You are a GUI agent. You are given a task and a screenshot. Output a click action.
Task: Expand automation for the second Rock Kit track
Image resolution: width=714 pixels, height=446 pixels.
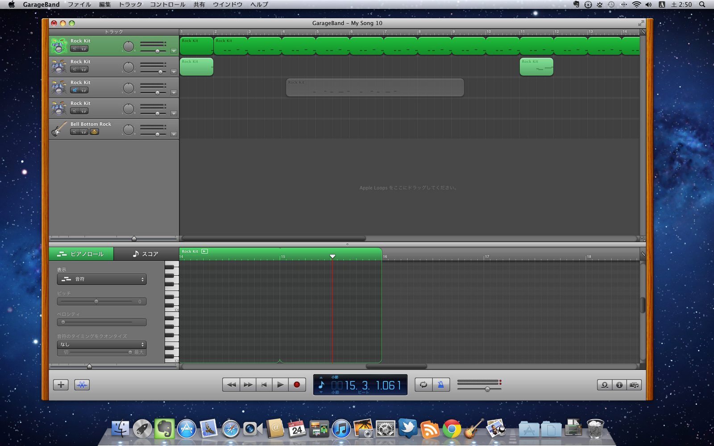tap(174, 72)
